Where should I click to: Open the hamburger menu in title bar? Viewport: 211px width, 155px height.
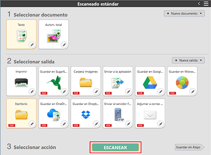coord(206,4)
